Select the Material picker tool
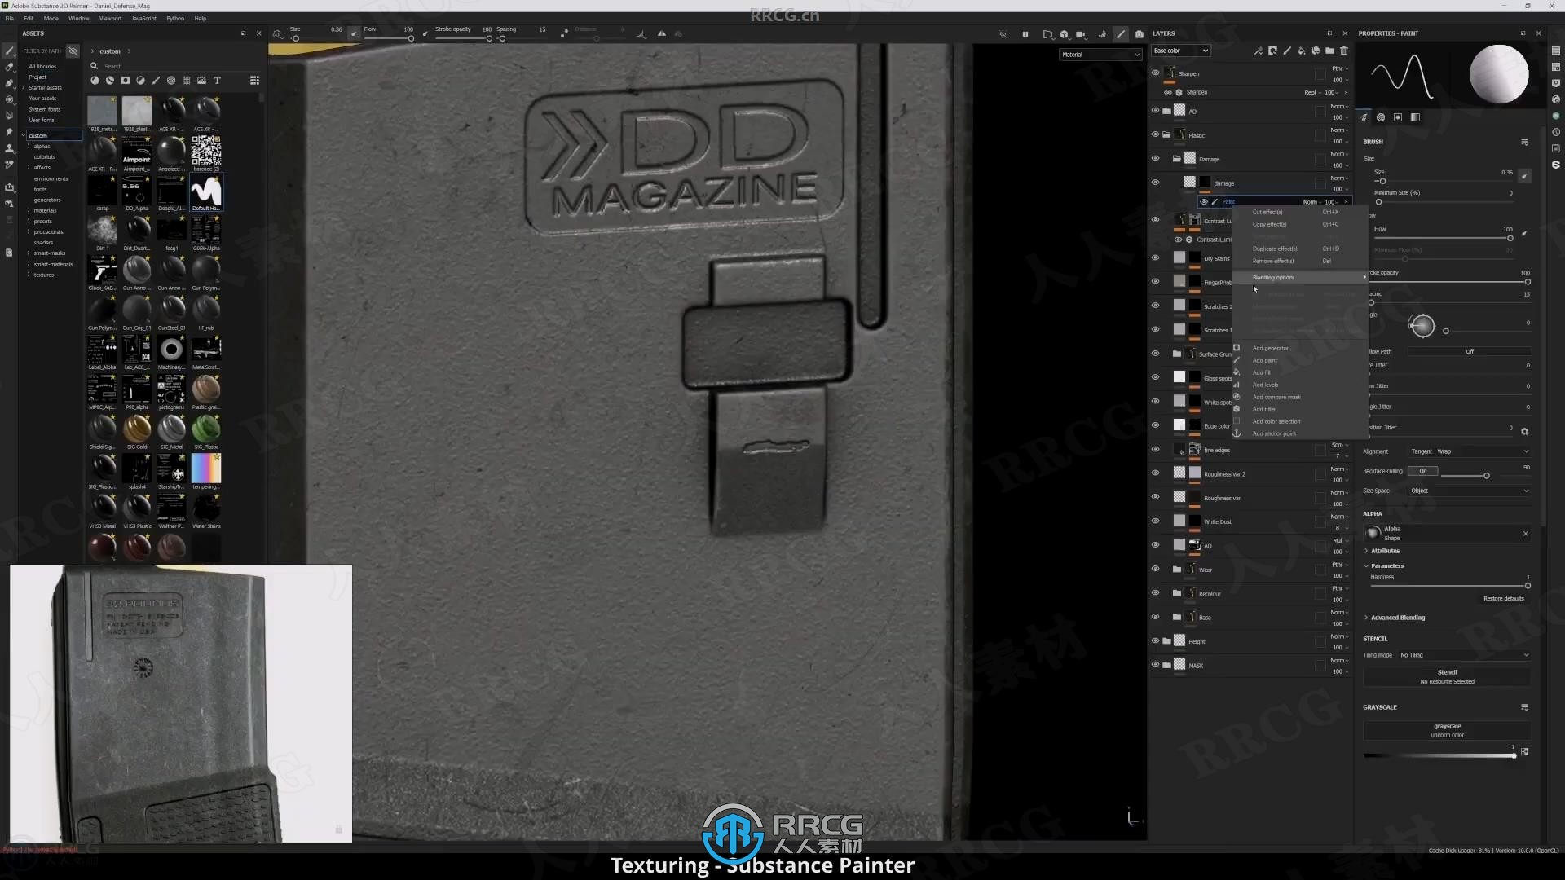This screenshot has width=1565, height=880. coord(9,164)
